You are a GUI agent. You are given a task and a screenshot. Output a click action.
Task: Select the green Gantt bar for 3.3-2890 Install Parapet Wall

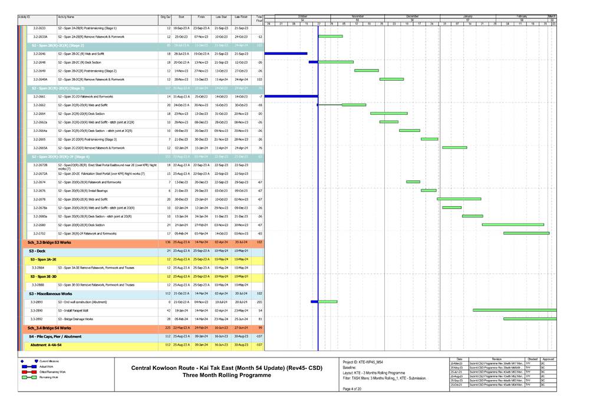pyautogui.click(x=514, y=310)
